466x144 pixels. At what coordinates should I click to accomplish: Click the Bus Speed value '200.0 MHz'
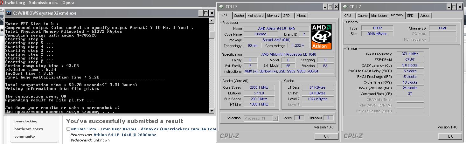(x=259, y=99)
